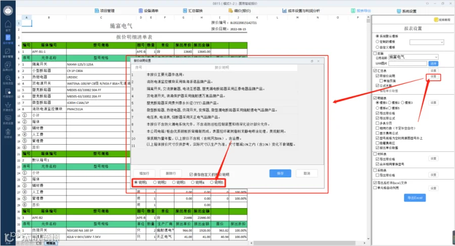The height and width of the screenshot is (246, 455).
Task: Toggle the 汇总表 checkbox
Action: tap(375, 71)
